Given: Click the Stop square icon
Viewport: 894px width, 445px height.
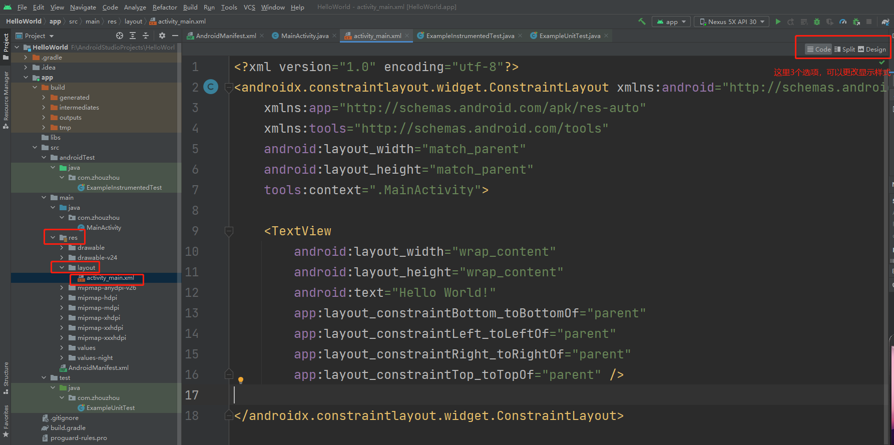Looking at the screenshot, I should click(x=869, y=22).
